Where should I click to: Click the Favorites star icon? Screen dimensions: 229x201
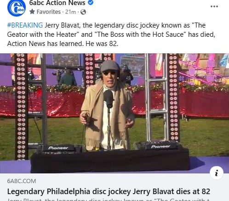32,11
